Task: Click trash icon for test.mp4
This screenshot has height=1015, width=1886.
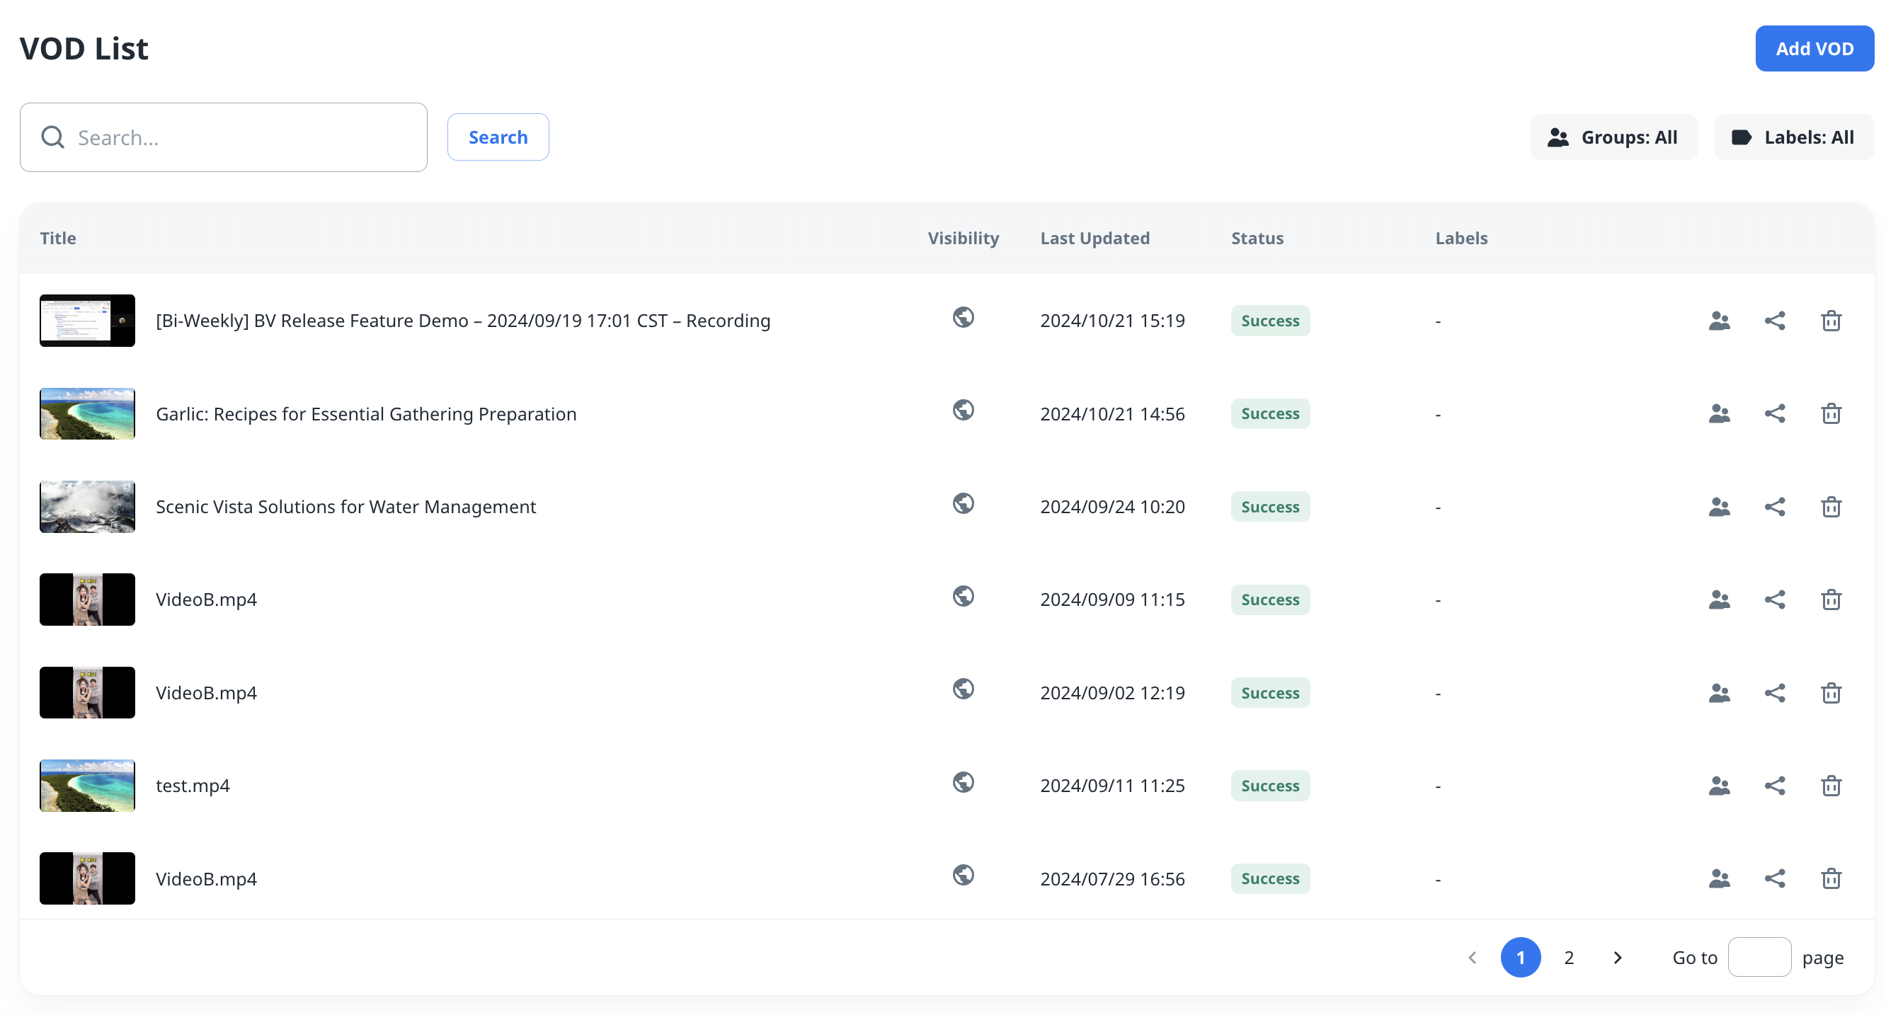Action: point(1830,786)
